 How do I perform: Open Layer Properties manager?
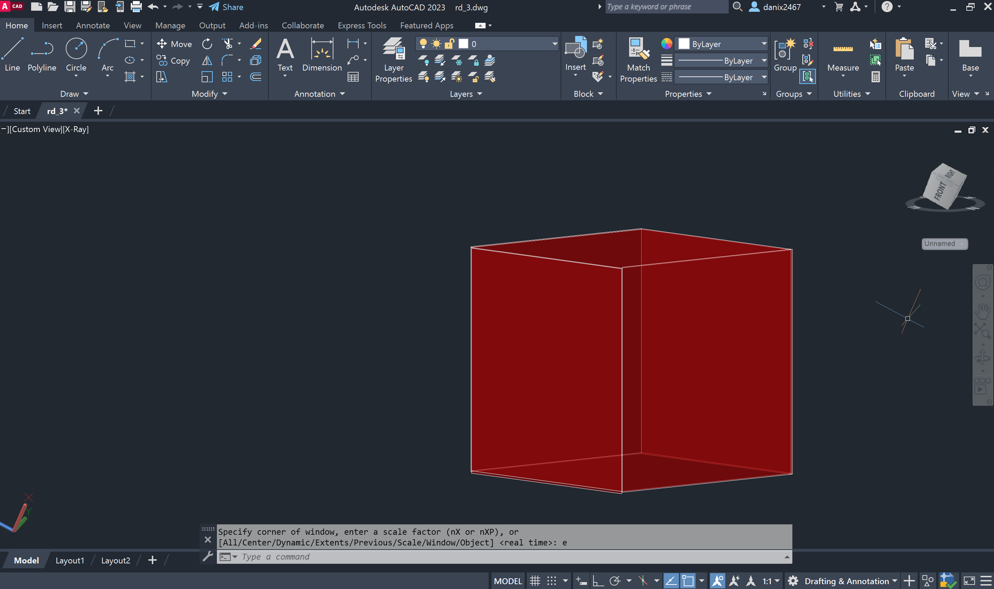pyautogui.click(x=393, y=59)
